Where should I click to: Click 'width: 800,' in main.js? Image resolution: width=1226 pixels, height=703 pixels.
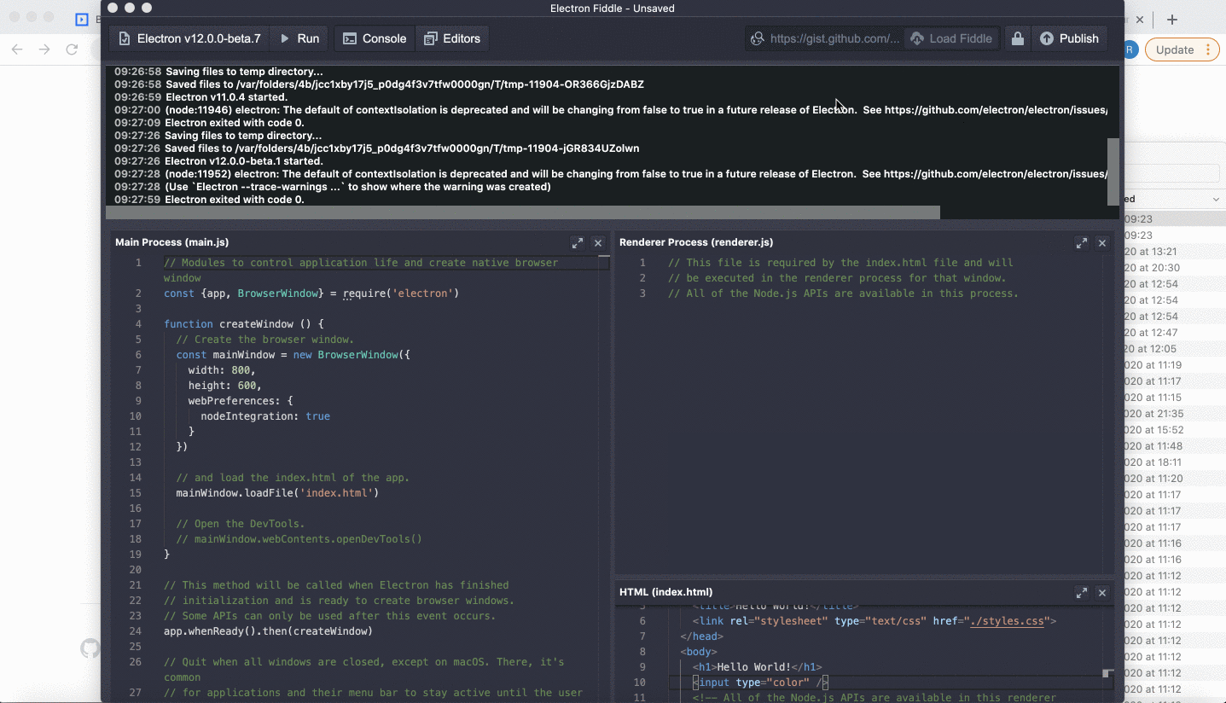pos(222,370)
